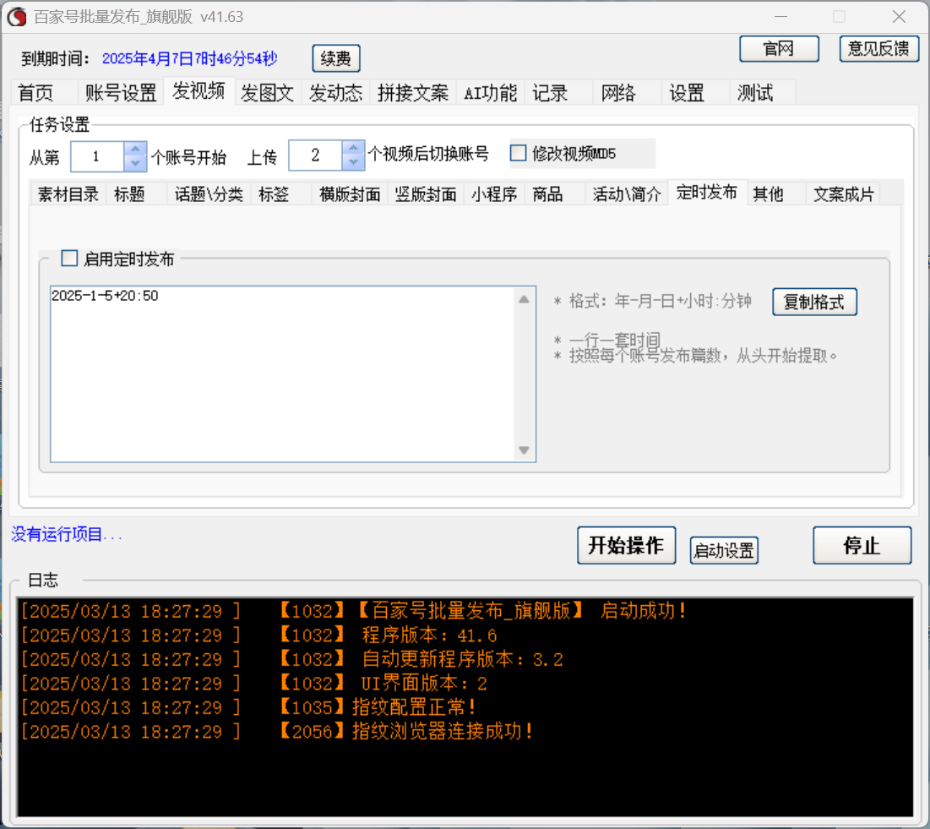Click the schedule entry 2025-1-5+20:50
The height and width of the screenshot is (829, 930).
pyautogui.click(x=105, y=296)
